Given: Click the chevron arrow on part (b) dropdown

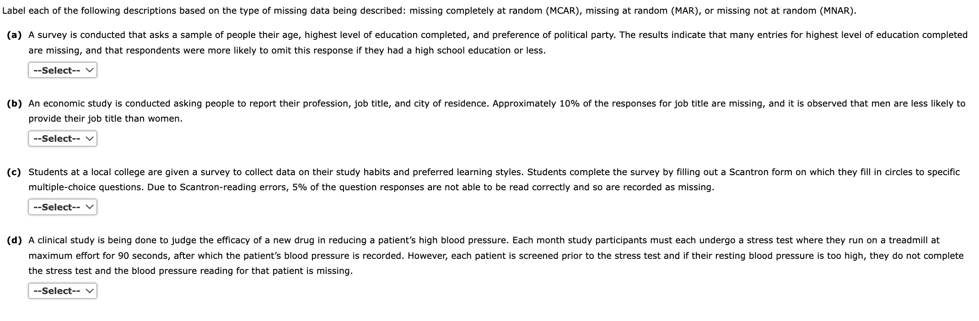Looking at the screenshot, I should [90, 138].
